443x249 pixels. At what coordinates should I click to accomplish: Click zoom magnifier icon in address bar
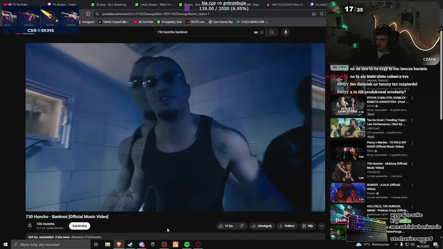point(322,14)
